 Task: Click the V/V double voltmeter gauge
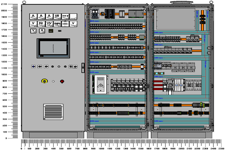pos(49,23)
